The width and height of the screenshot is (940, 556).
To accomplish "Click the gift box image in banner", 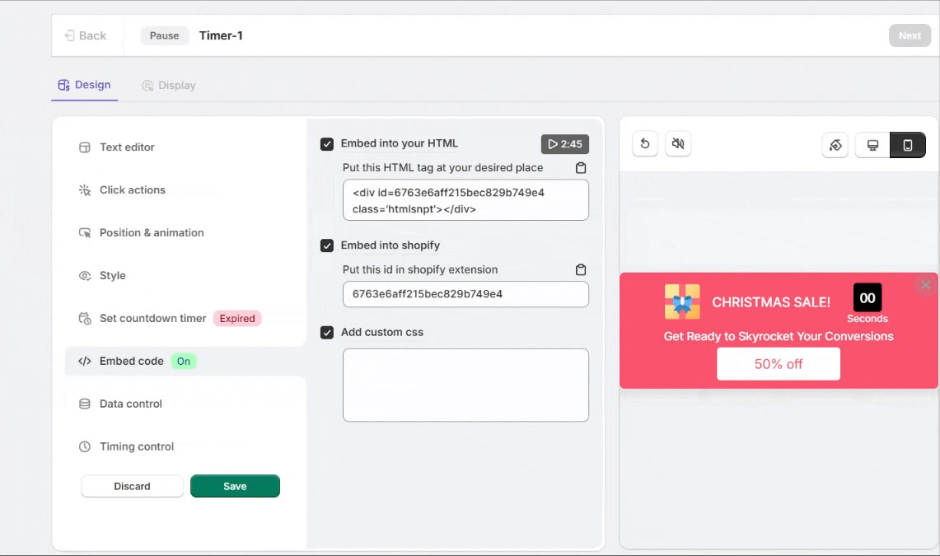I will 682,301.
